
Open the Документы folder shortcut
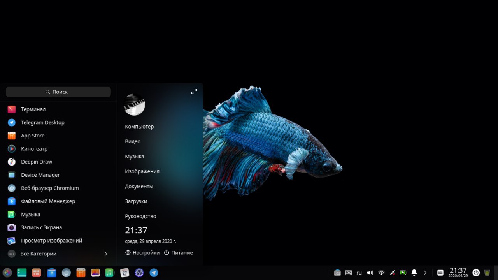click(139, 186)
